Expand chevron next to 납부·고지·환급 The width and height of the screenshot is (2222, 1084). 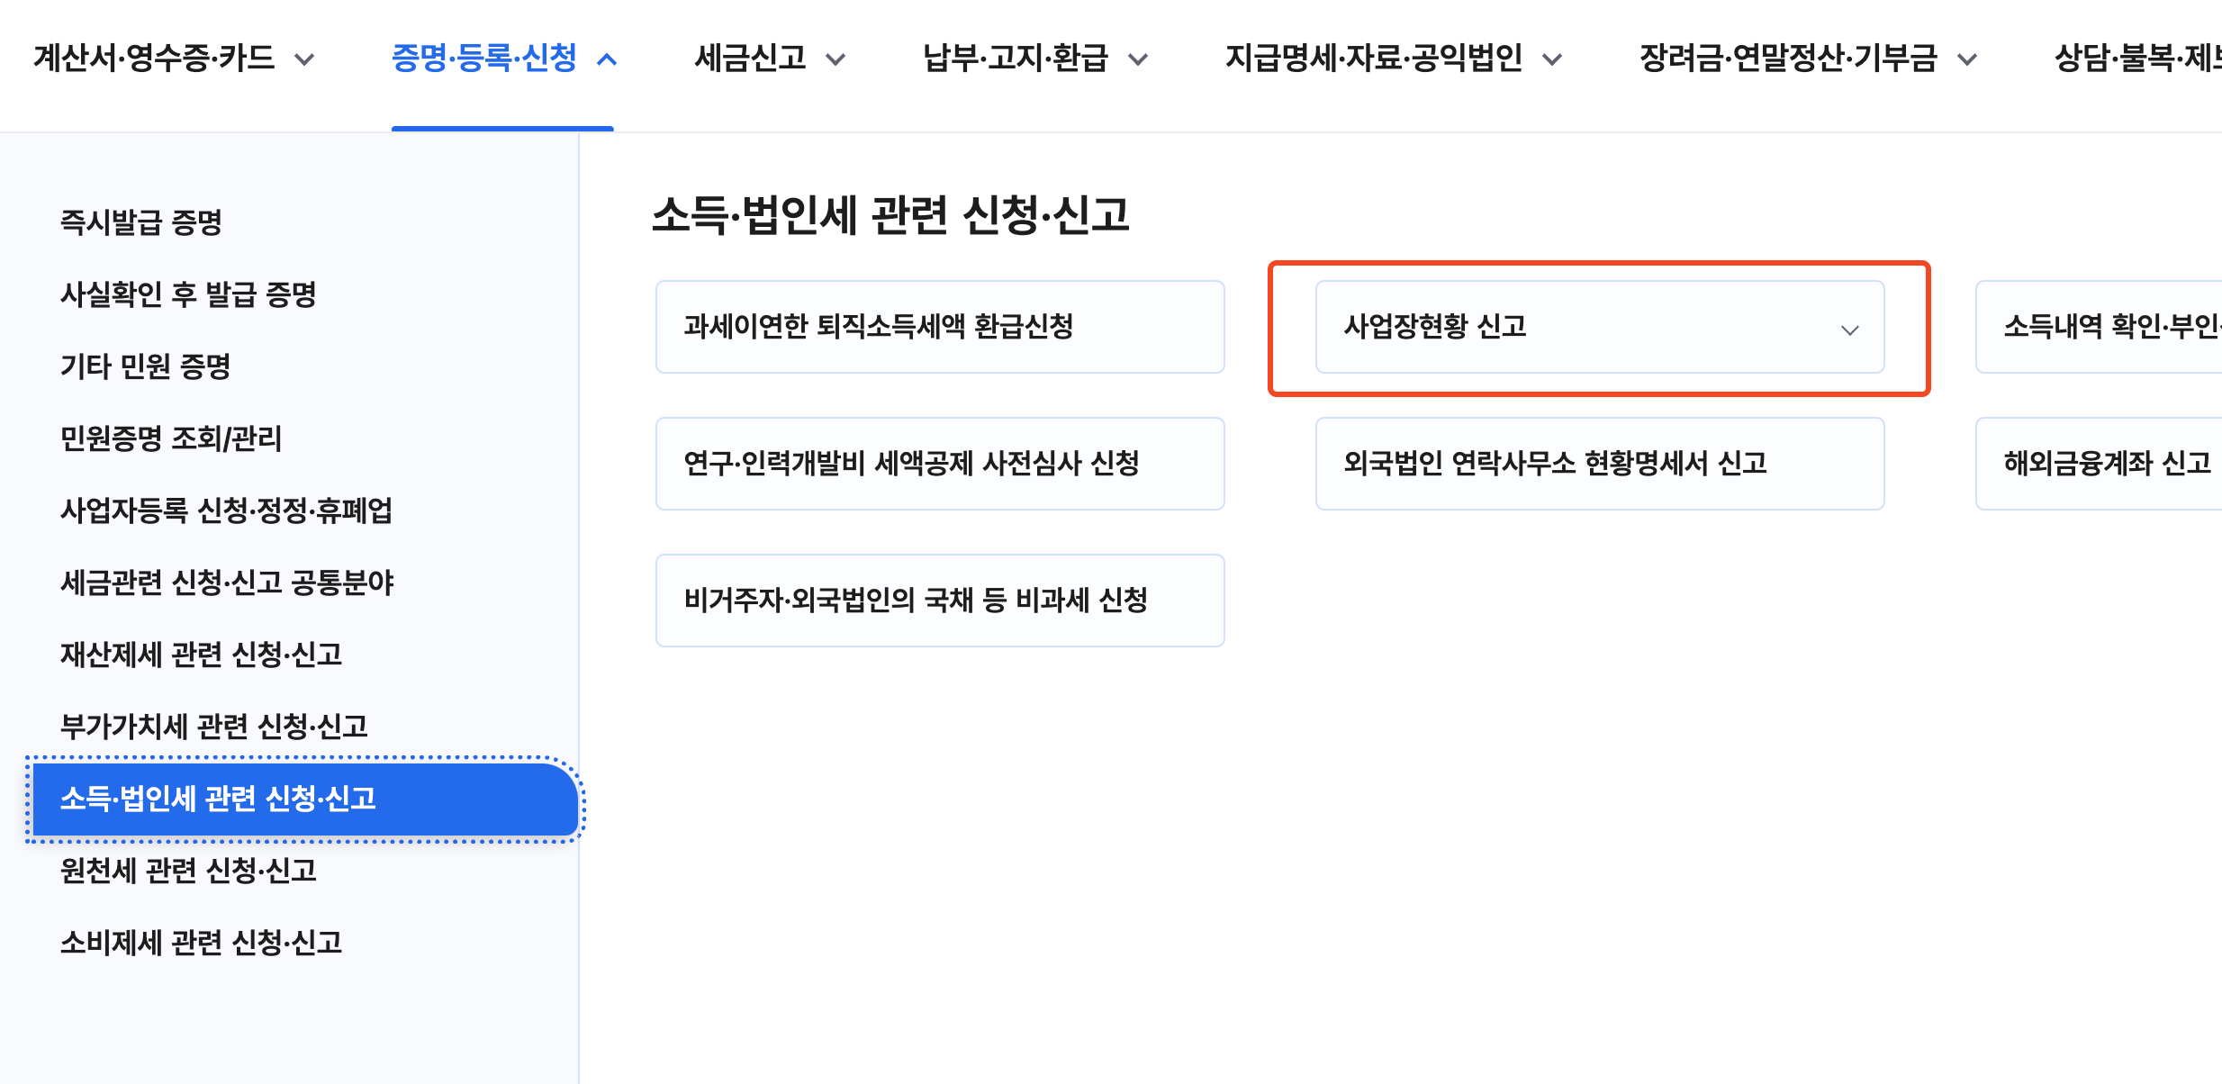1138,60
